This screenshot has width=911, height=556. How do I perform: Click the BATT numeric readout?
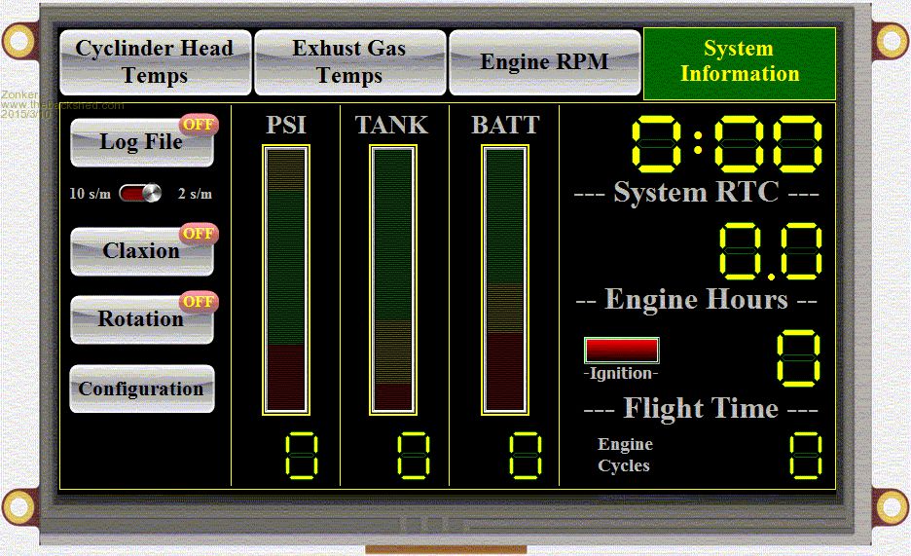527,455
